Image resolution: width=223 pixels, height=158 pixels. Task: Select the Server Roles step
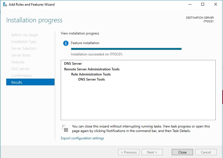[x=21, y=55]
